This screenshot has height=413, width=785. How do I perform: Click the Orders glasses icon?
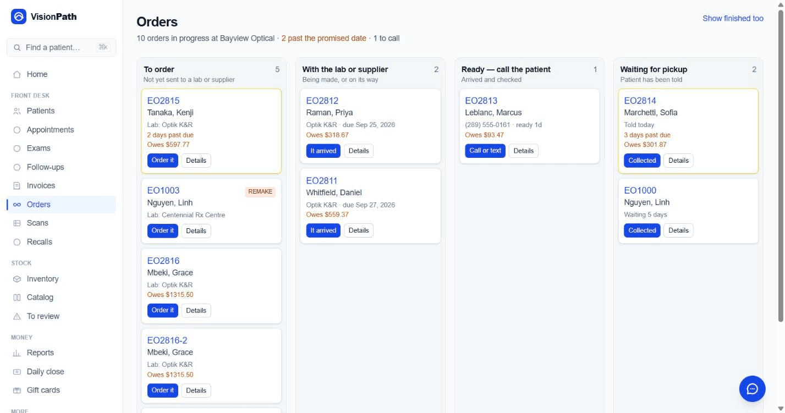(x=17, y=205)
